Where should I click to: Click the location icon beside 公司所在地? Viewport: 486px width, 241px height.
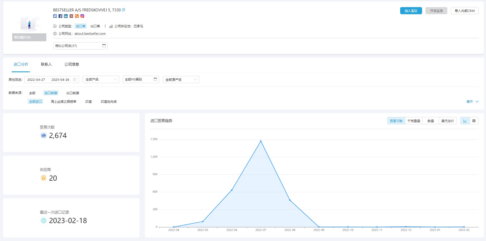click(111, 26)
